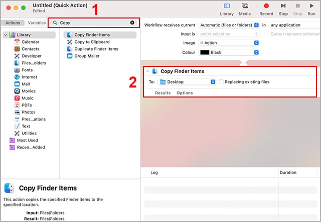Click the Results button in action

[163, 93]
